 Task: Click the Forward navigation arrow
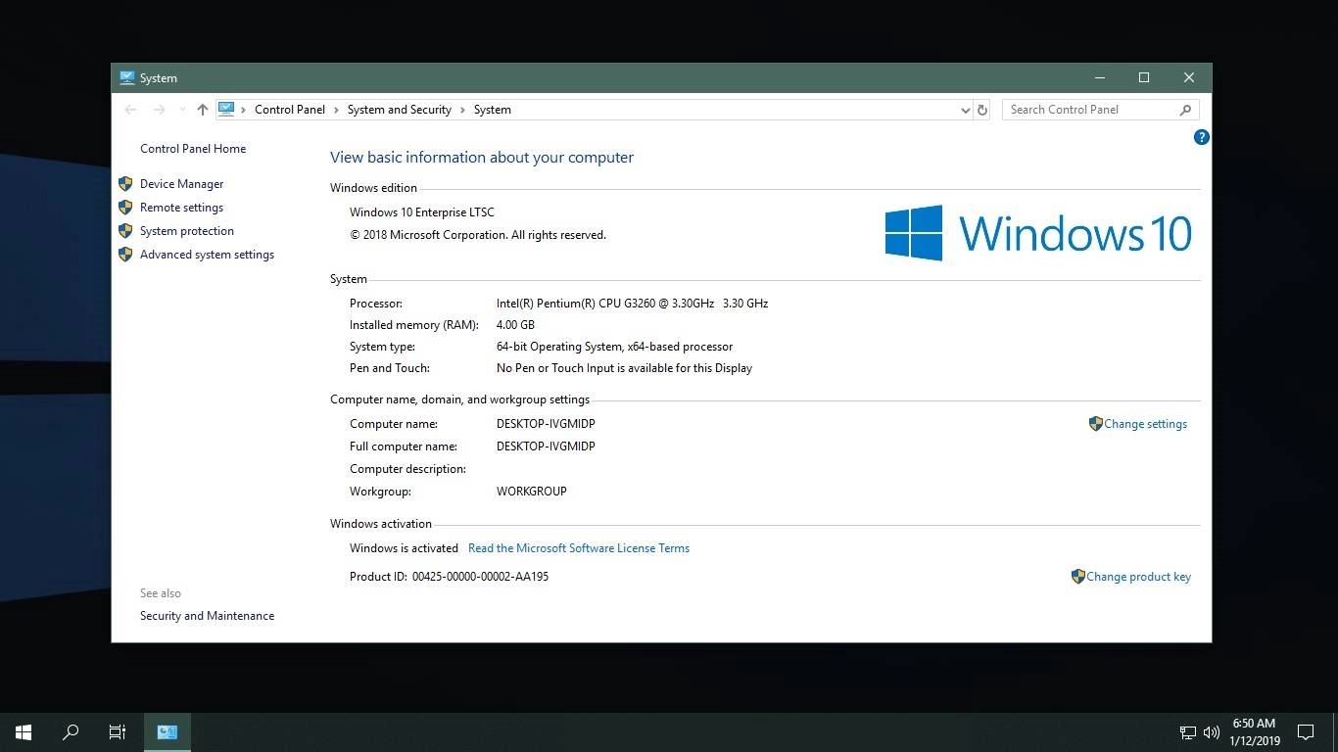pyautogui.click(x=159, y=110)
